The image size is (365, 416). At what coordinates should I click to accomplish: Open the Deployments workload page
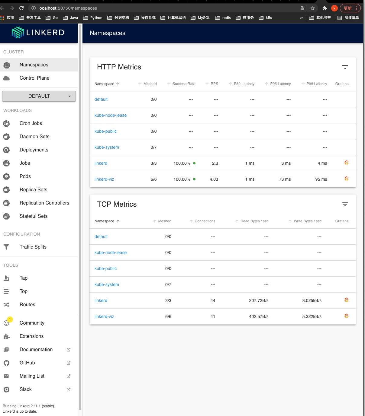39,150
